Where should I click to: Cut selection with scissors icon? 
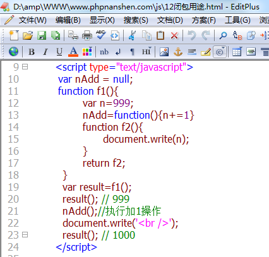coord(132,35)
